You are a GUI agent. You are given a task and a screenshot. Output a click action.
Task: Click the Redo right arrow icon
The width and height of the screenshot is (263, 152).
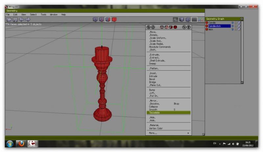click(x=28, y=20)
